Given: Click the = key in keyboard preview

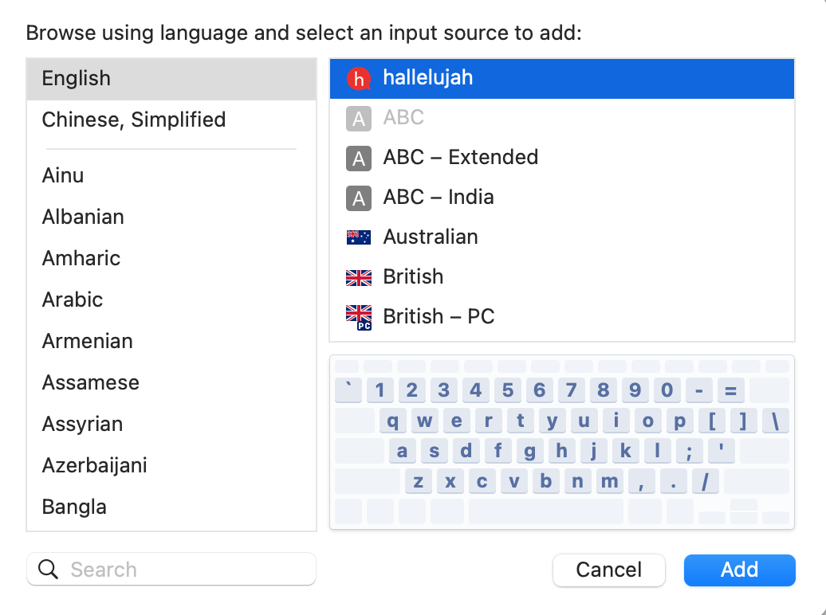Looking at the screenshot, I should 730,390.
